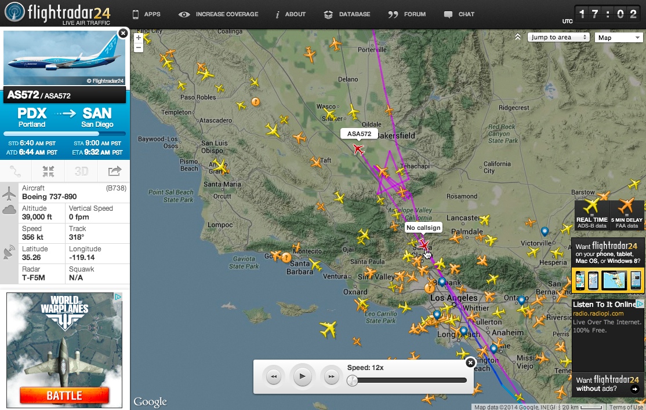The image size is (646, 410).
Task: Collapse the map controls with double chevron
Action: click(517, 37)
